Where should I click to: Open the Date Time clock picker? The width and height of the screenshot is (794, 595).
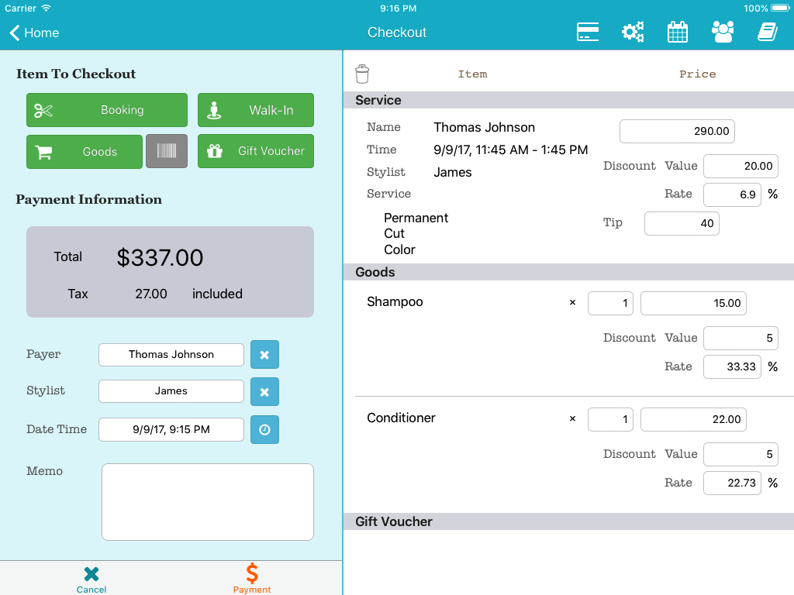coord(264,429)
